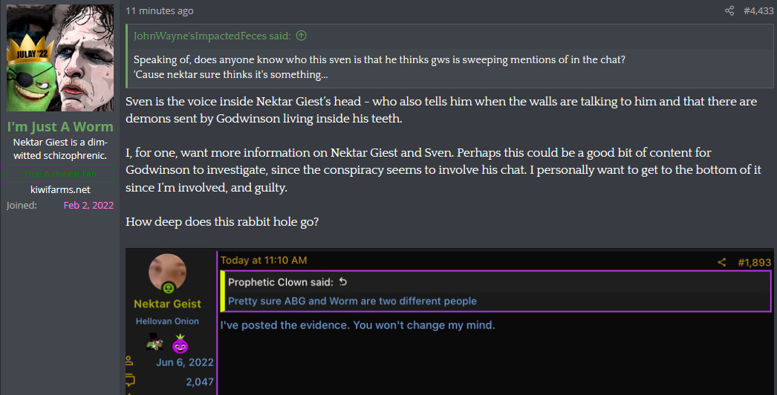Click the member joined person icon

[129, 360]
